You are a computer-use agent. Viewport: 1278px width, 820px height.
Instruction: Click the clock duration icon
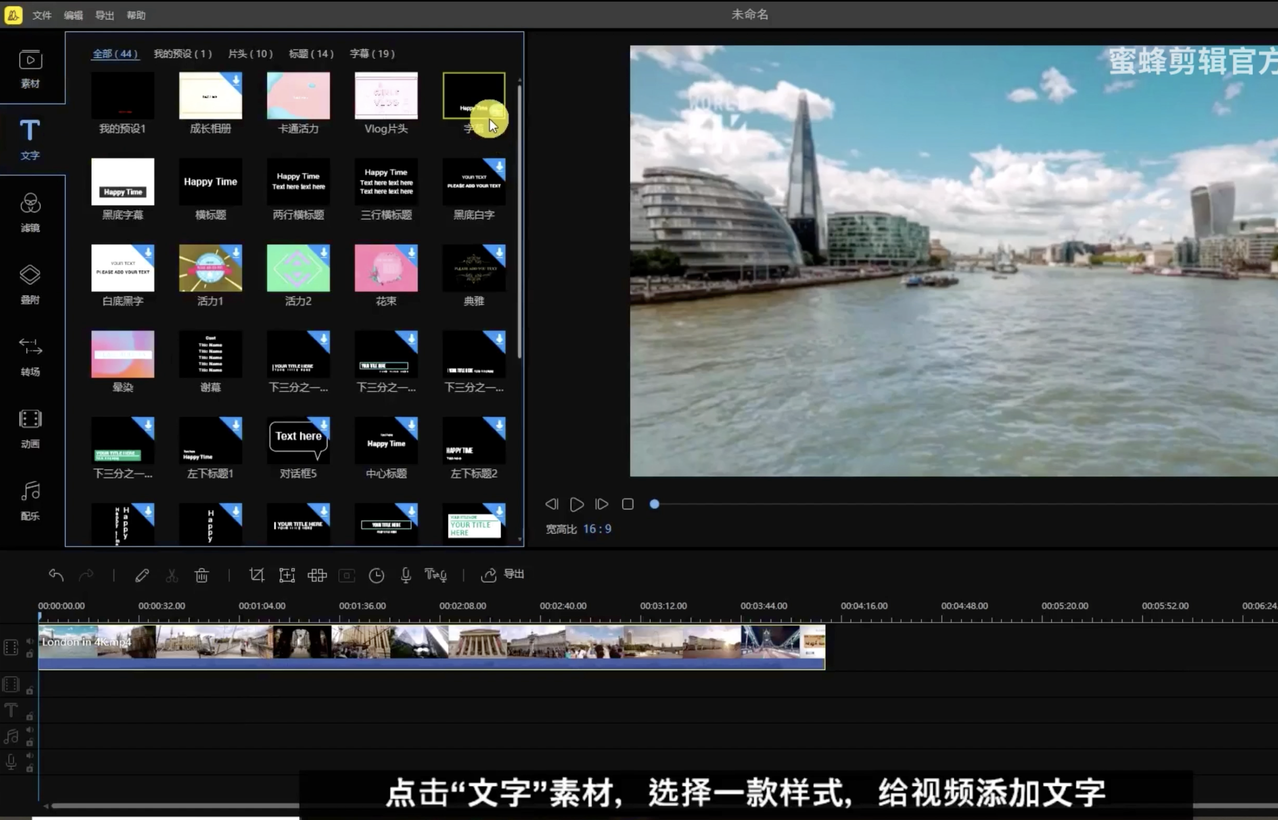pyautogui.click(x=376, y=575)
